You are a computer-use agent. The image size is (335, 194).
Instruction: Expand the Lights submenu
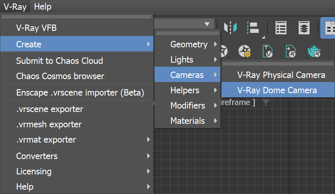[187, 59]
